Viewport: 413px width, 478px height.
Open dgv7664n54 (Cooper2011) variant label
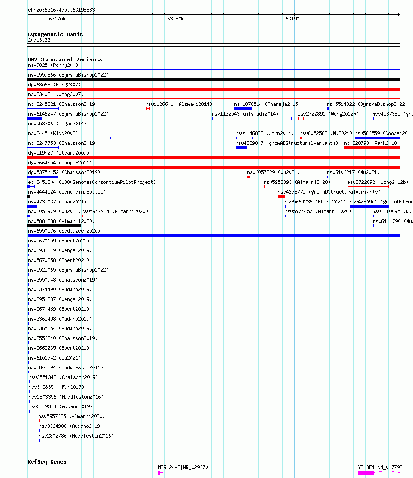click(x=60, y=163)
